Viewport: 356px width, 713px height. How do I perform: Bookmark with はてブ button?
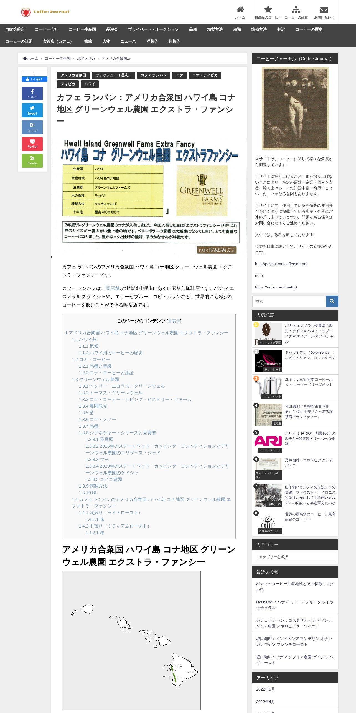(x=32, y=127)
